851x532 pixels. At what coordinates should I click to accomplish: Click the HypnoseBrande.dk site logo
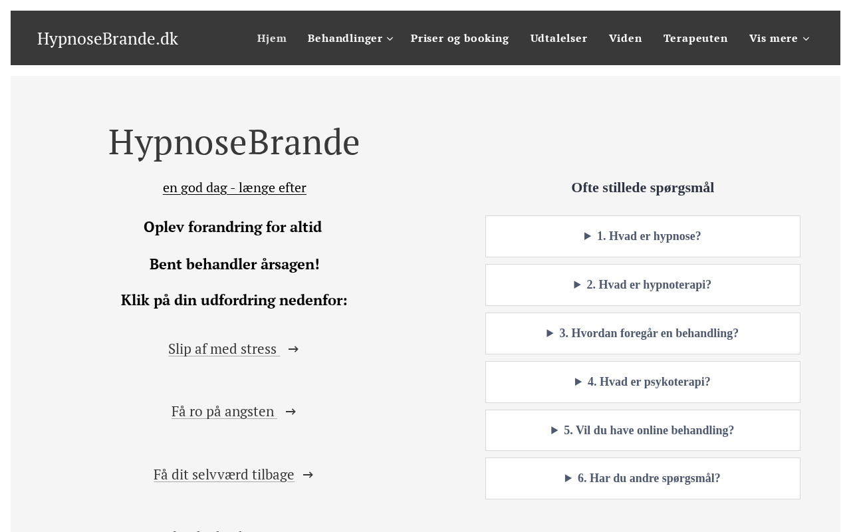coord(108,39)
